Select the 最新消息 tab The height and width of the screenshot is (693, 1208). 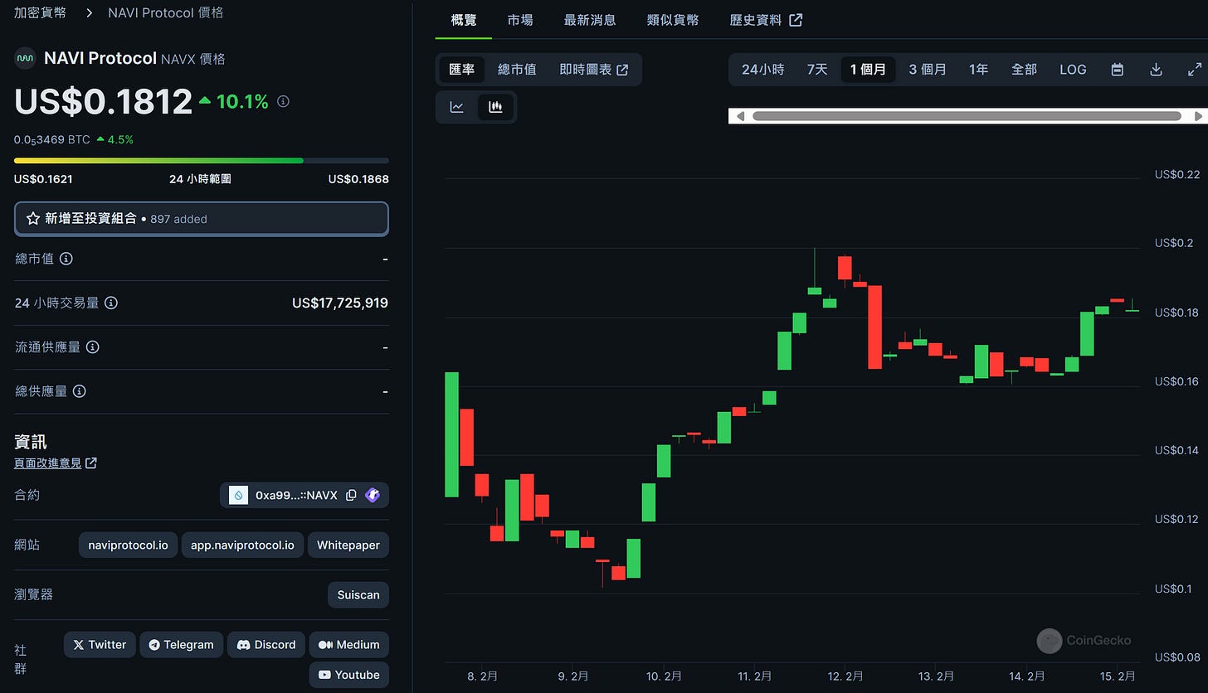tap(590, 20)
